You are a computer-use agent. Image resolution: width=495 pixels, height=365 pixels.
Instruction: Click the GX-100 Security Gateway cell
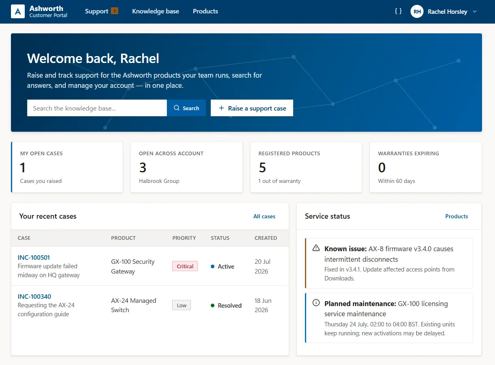point(133,266)
